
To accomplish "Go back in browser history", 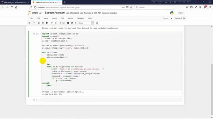I will click(3, 7).
